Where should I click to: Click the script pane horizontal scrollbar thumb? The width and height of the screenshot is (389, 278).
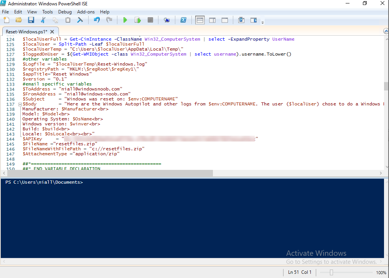pos(110,173)
